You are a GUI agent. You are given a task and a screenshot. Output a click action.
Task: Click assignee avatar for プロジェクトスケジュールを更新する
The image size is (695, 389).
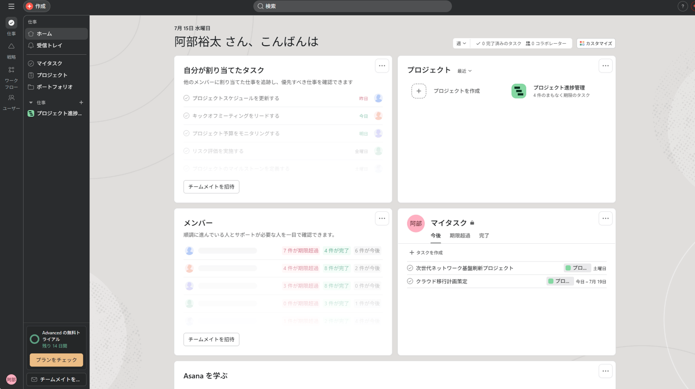(x=378, y=99)
